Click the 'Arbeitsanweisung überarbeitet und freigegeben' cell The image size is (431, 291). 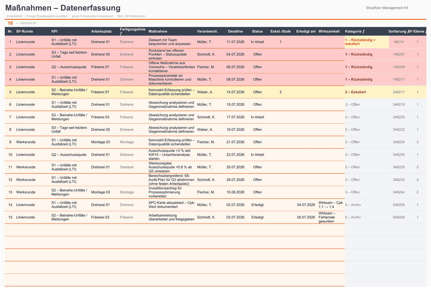click(x=172, y=217)
